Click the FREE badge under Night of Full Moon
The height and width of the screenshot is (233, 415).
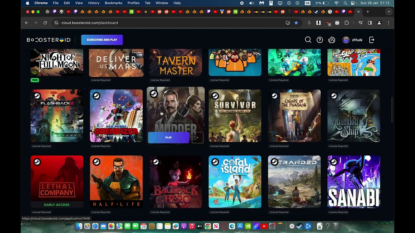coord(35,80)
